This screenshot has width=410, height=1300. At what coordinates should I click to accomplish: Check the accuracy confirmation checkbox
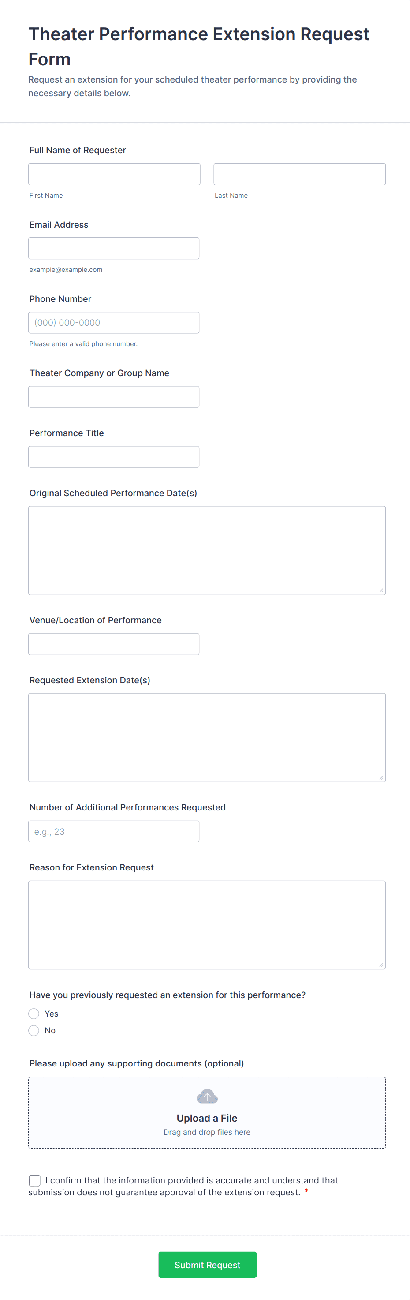[x=35, y=1180]
